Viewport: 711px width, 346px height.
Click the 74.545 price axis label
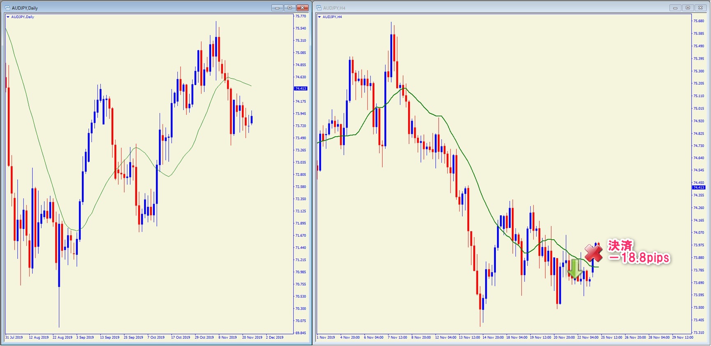click(x=699, y=170)
